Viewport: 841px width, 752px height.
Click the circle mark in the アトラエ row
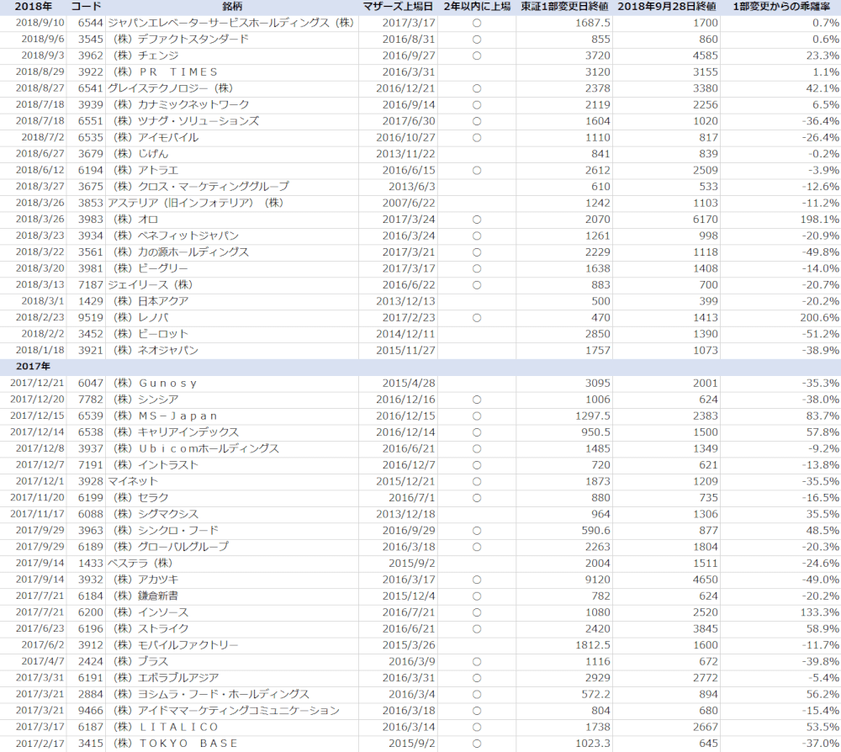tap(477, 171)
